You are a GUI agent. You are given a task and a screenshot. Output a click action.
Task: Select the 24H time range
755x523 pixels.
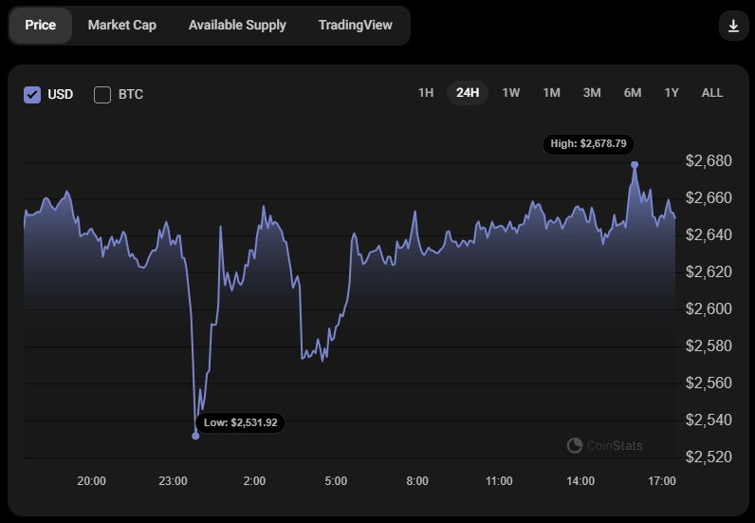[x=468, y=93]
